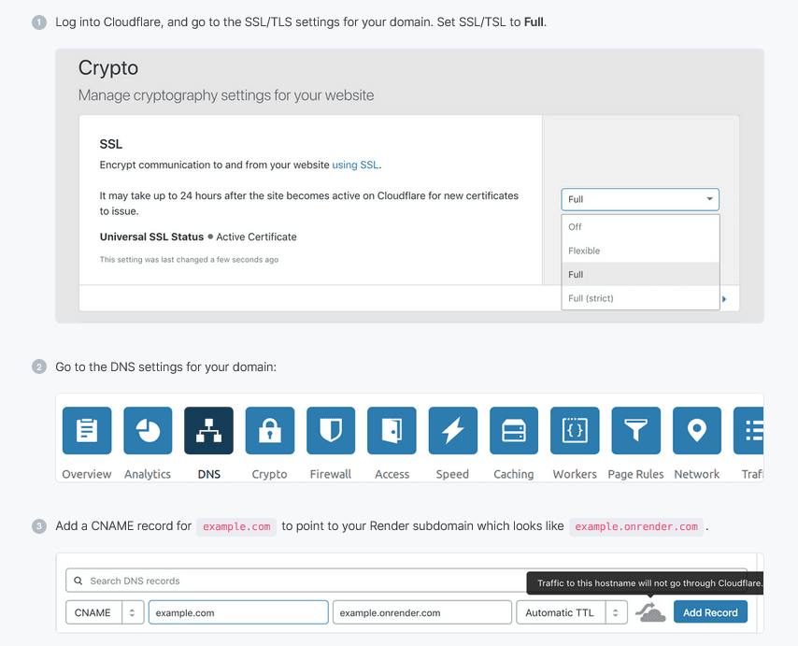Select the Off SSL option

coord(576,226)
